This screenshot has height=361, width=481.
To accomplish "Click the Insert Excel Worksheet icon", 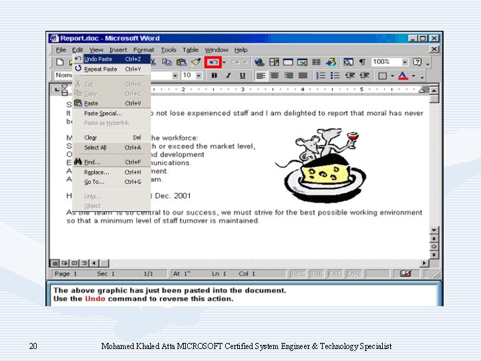I will [x=302, y=62].
